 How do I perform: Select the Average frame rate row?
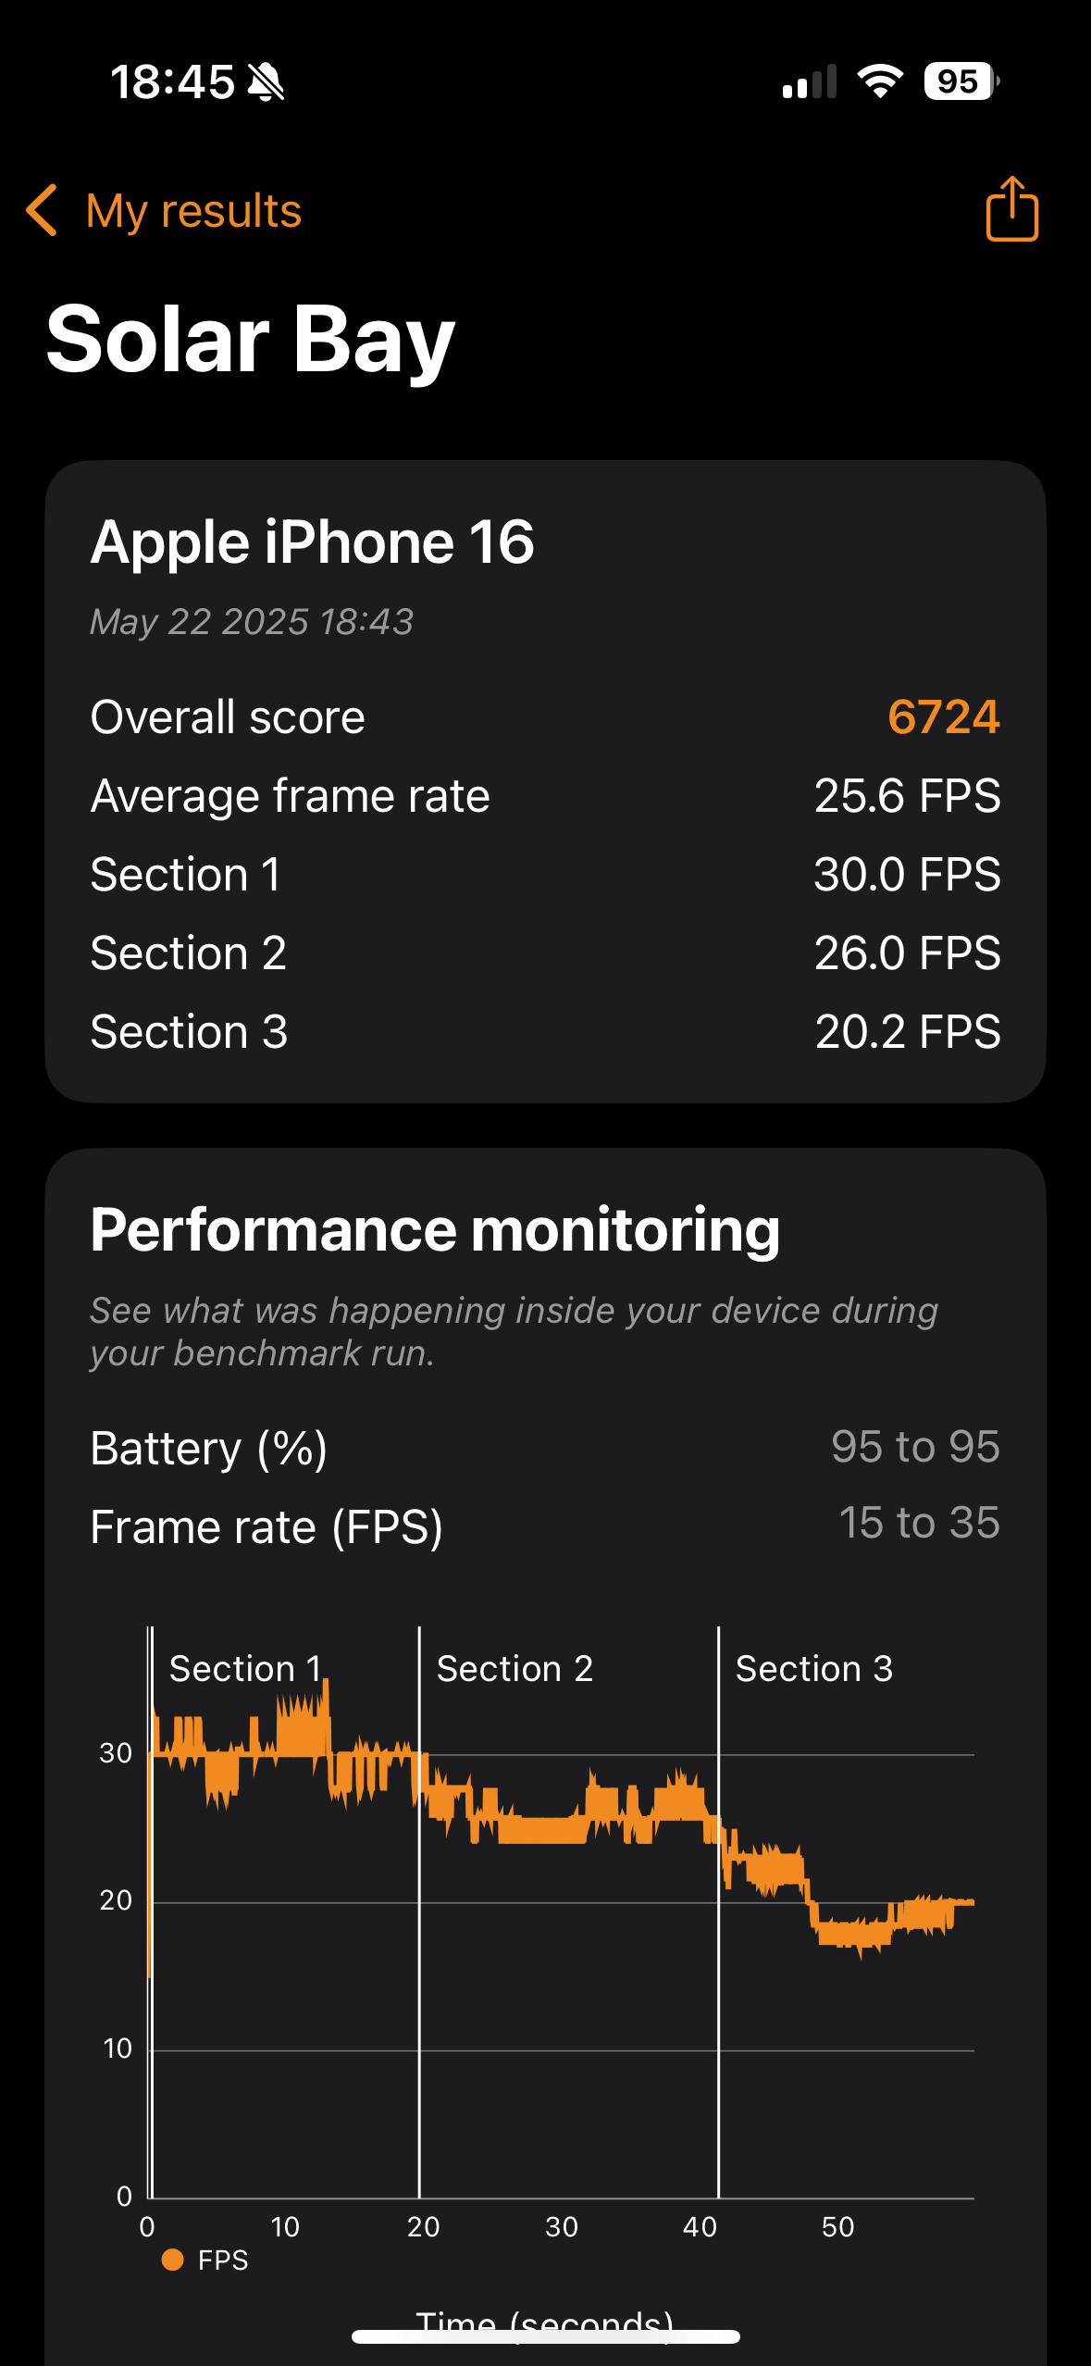(545, 796)
